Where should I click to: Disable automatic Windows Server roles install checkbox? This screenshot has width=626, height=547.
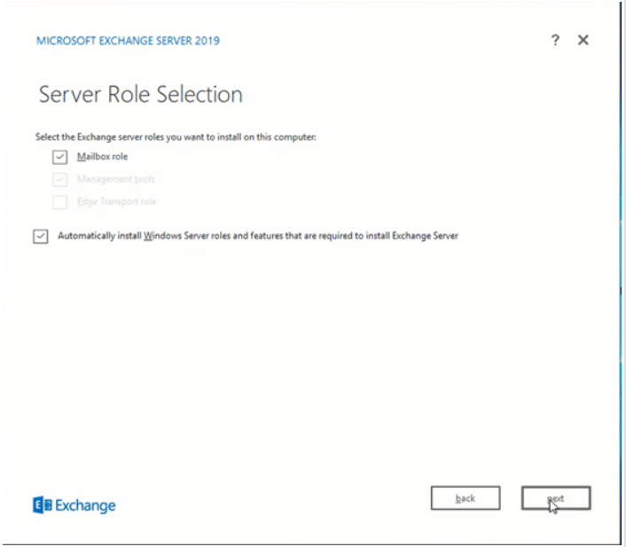(x=40, y=237)
